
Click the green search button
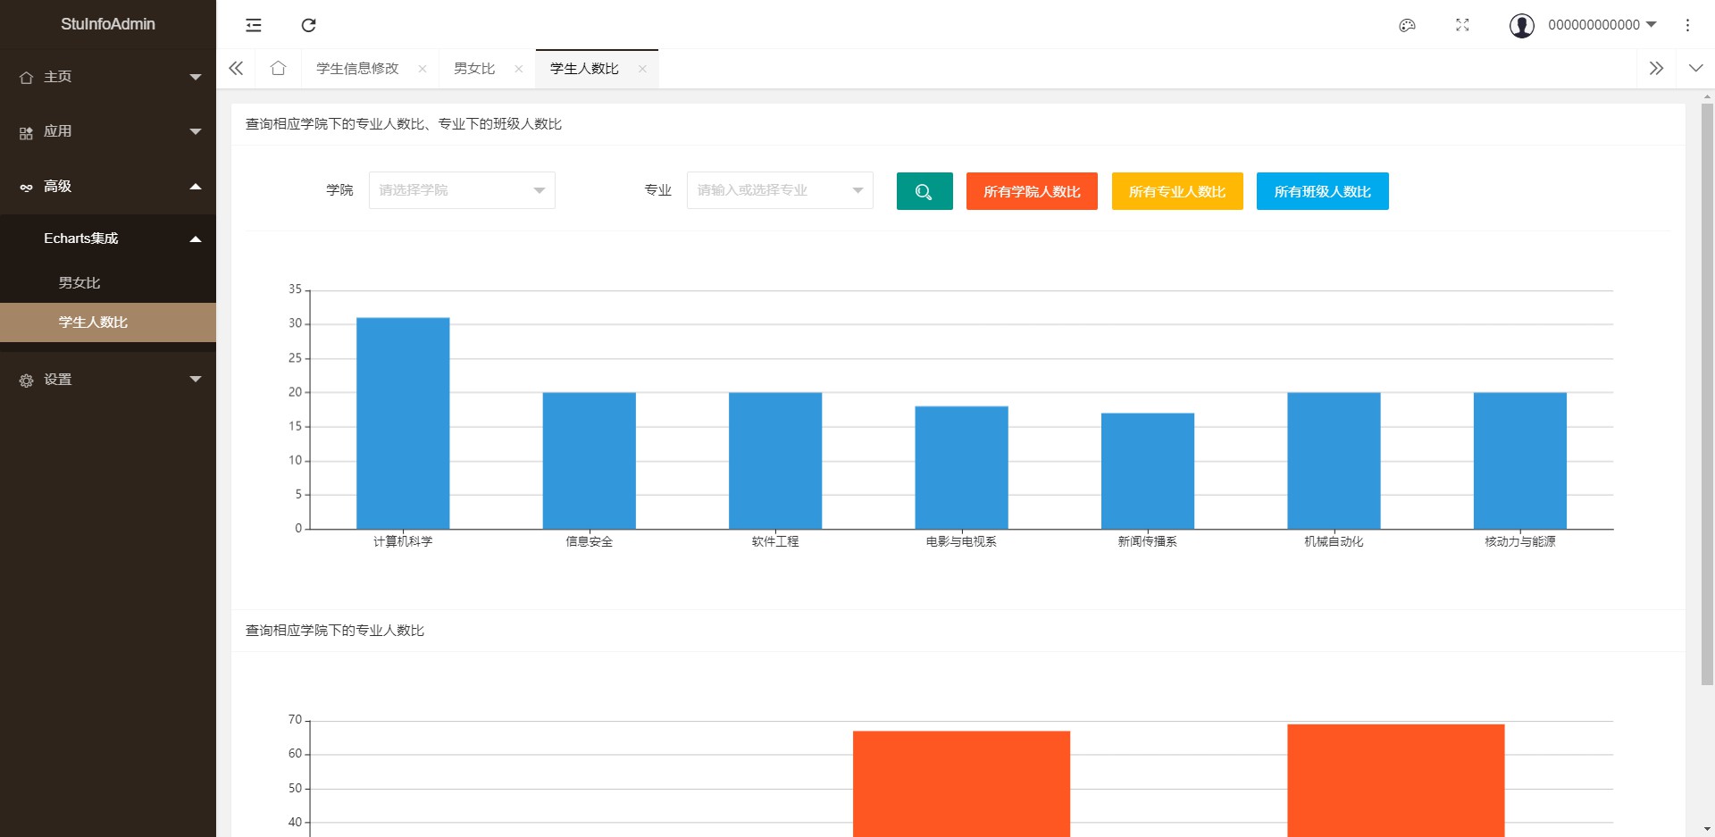tap(924, 191)
